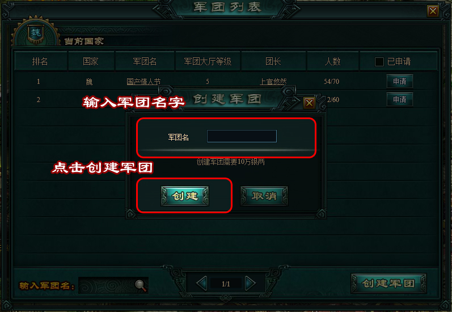Click the 军团大厅等级 column header
This screenshot has height=312, width=452.
[x=208, y=61]
